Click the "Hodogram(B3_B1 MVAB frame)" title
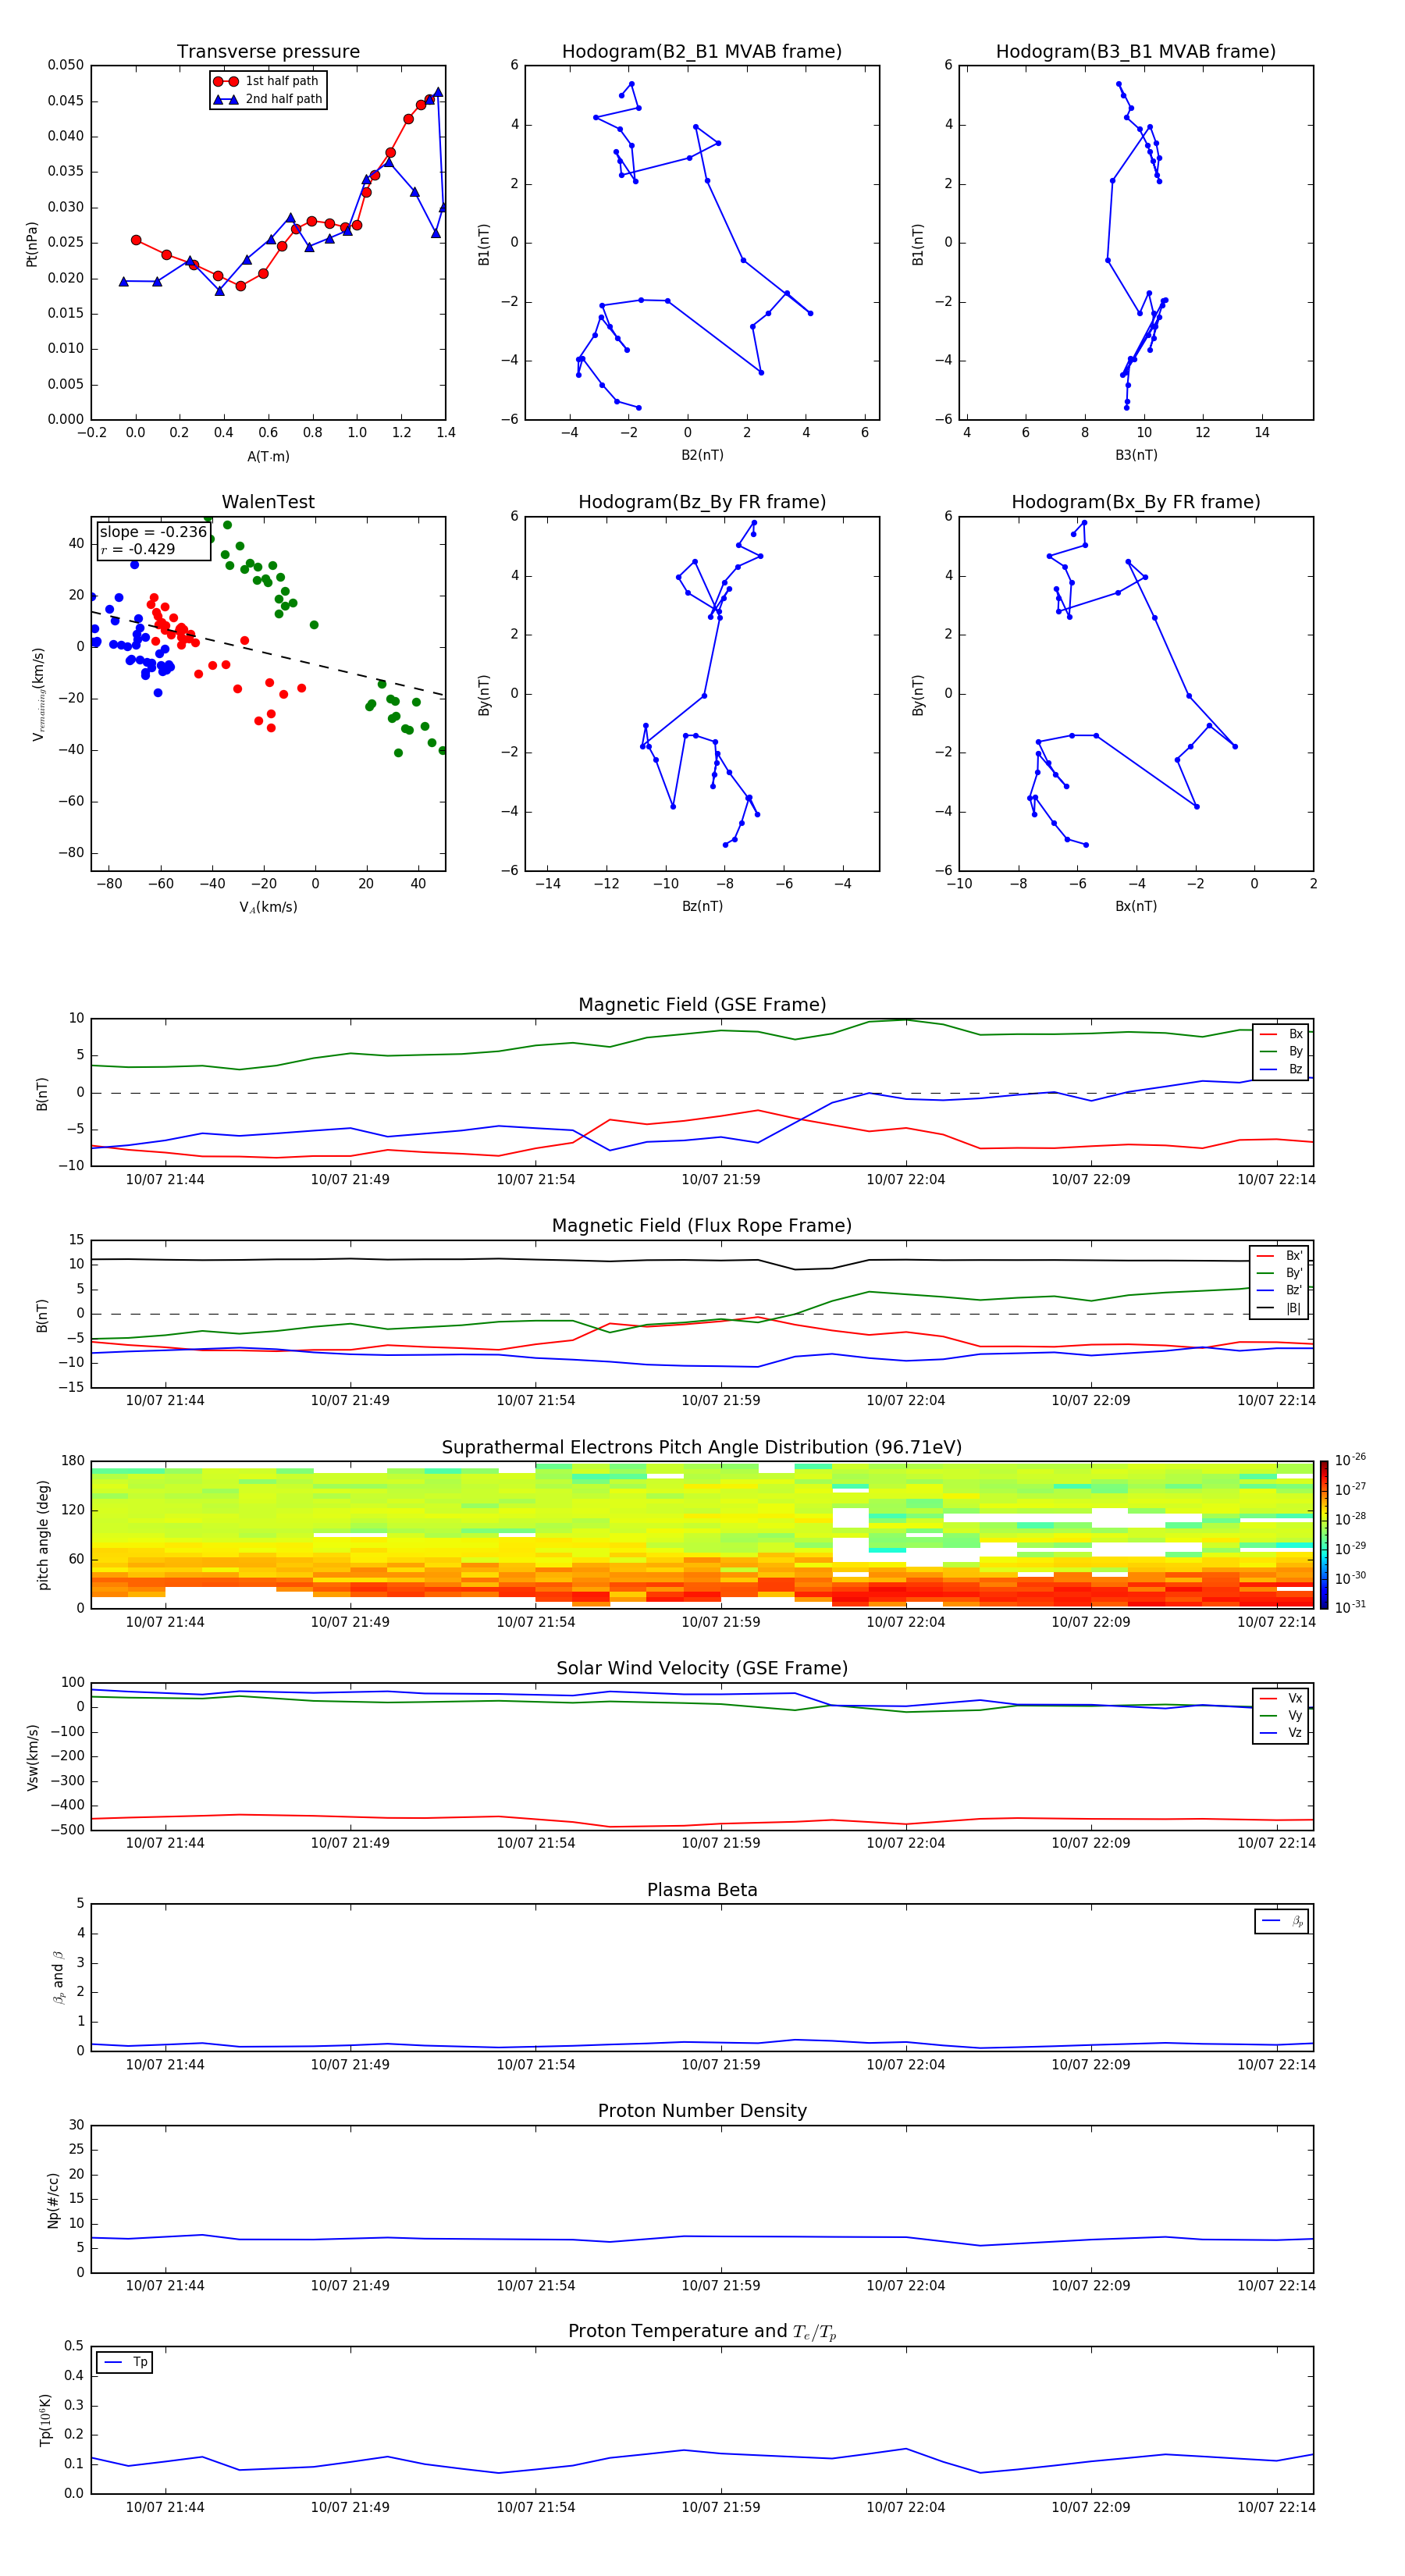The width and height of the screenshot is (1405, 2576). [1136, 52]
